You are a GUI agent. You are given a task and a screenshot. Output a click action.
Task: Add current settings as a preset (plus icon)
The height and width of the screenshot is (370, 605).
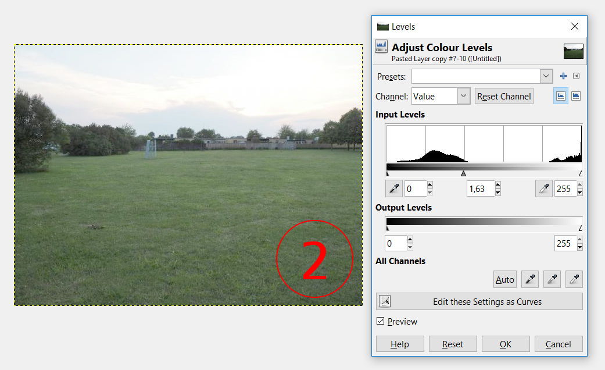[x=563, y=76]
